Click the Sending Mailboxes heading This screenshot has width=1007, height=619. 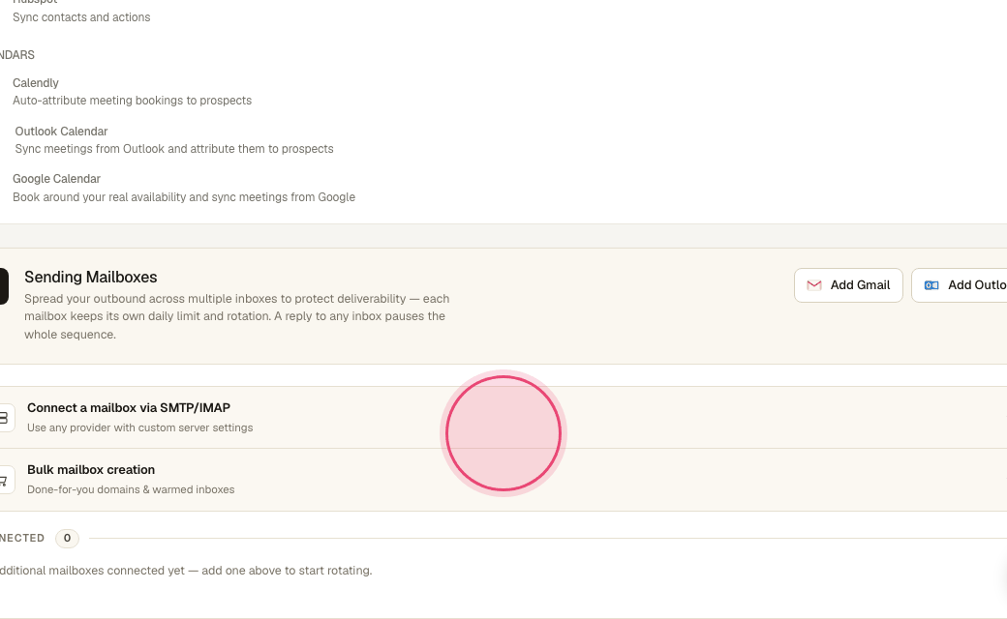(91, 278)
